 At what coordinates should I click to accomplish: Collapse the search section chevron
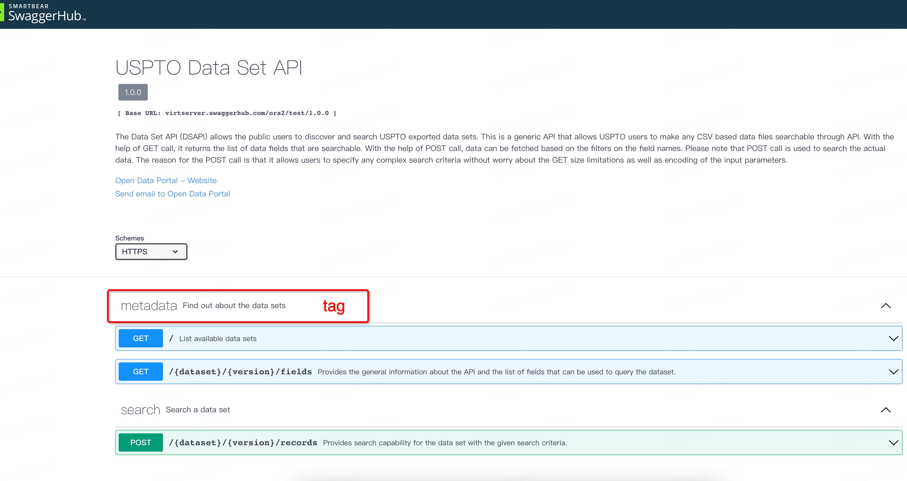tap(886, 410)
